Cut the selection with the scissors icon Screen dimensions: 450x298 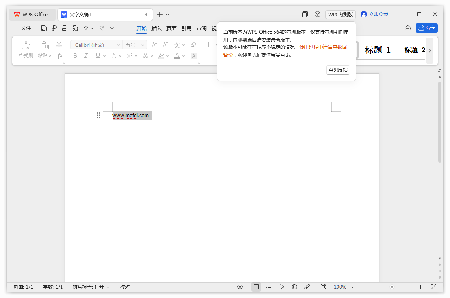(59, 45)
